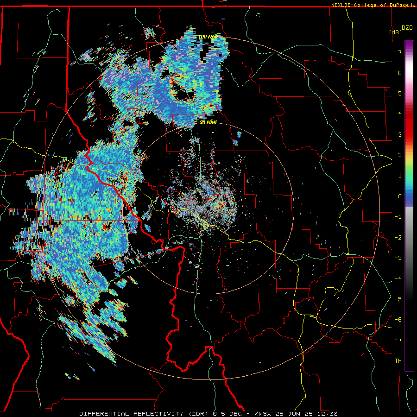Click the 25 JUN 25 date text
The height and width of the screenshot is (417, 417).
click(x=294, y=414)
